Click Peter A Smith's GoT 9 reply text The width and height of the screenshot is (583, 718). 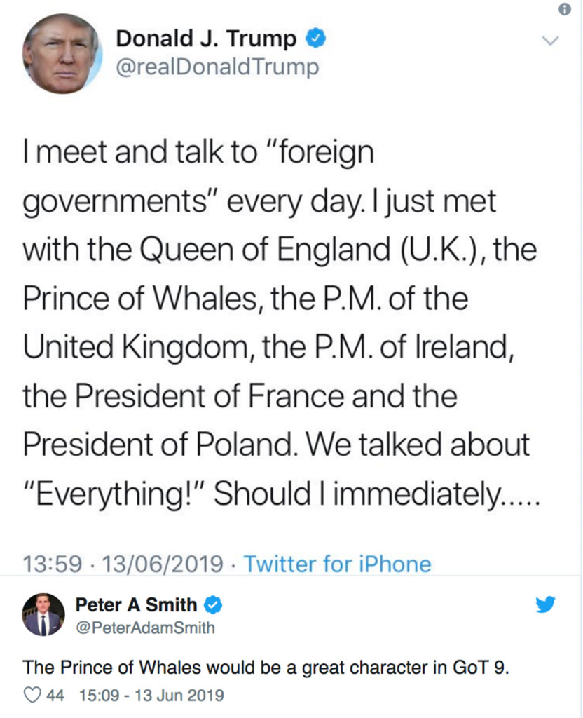click(x=266, y=667)
